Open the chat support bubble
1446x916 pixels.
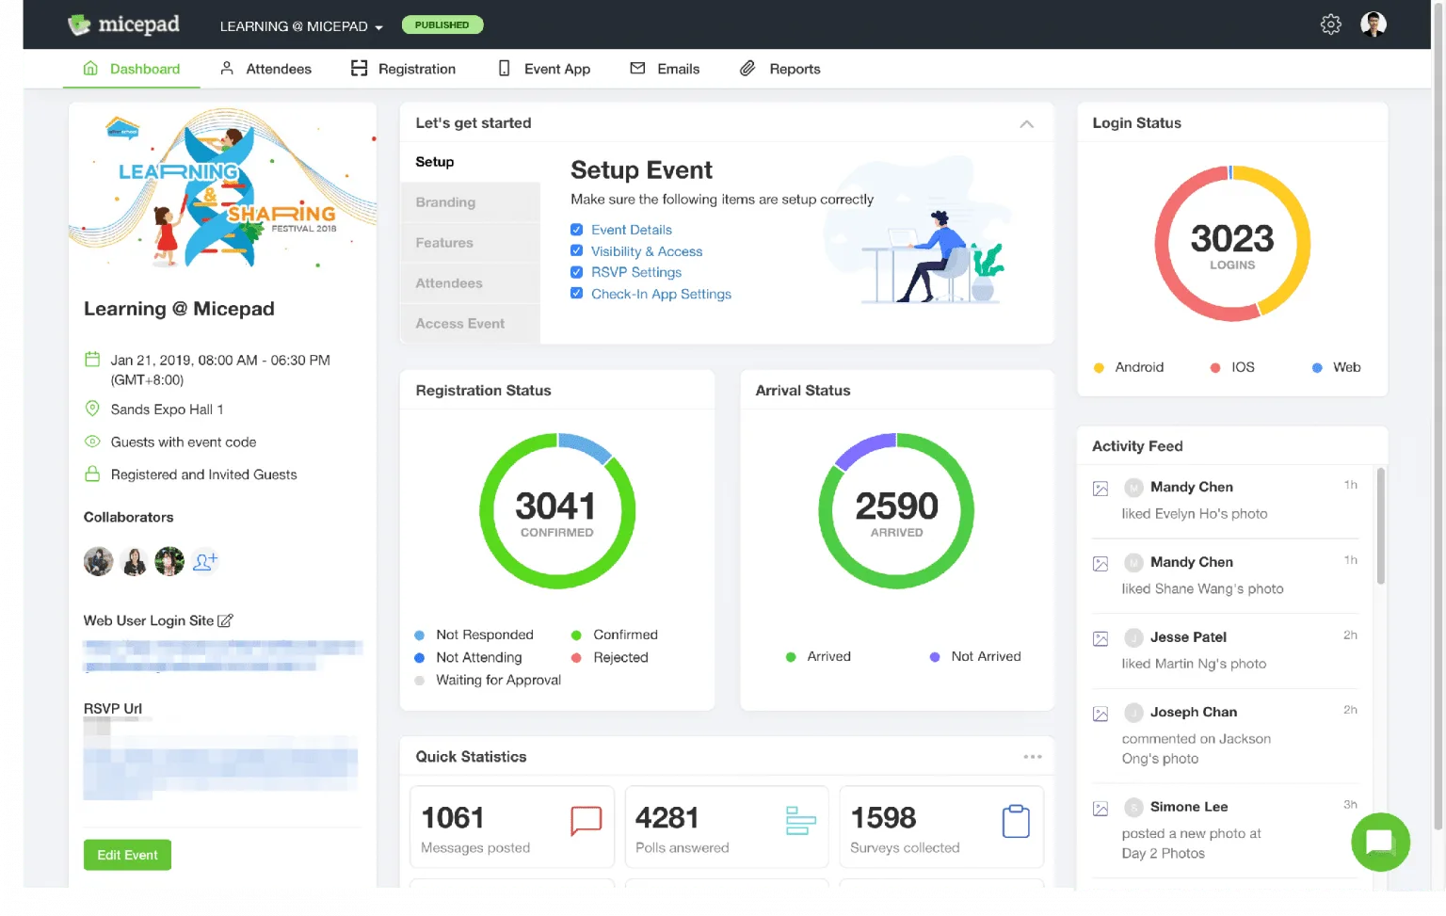[1379, 842]
